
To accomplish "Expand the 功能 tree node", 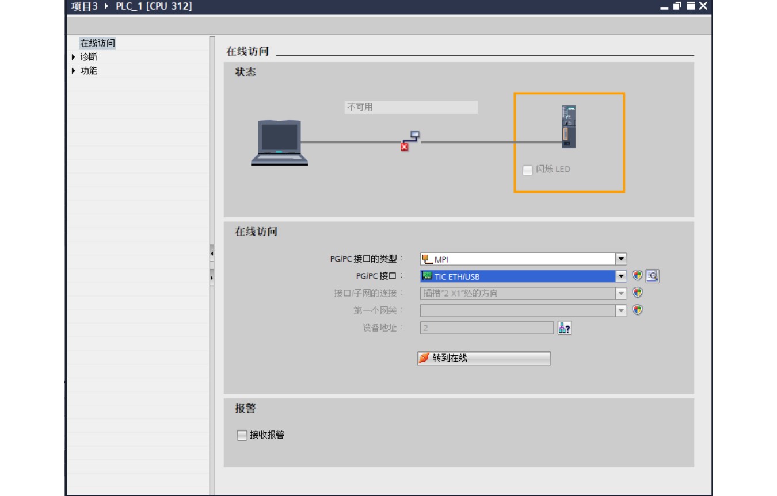I will pyautogui.click(x=74, y=71).
